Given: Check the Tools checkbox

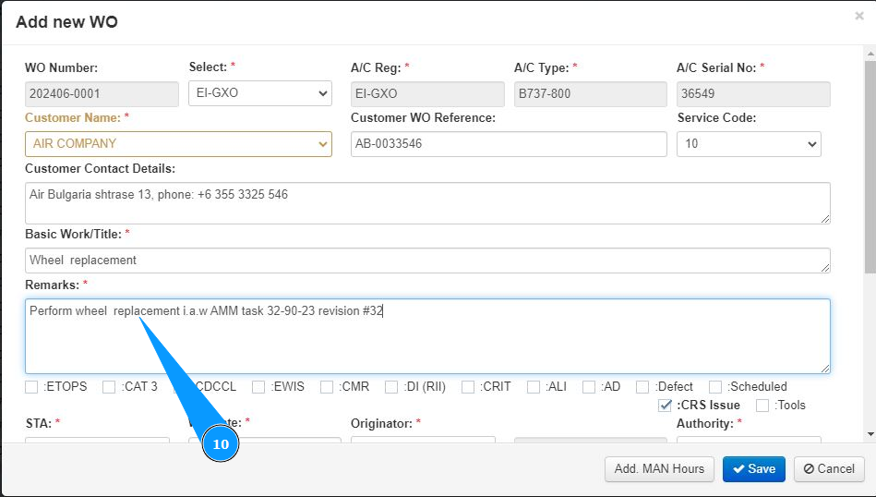Looking at the screenshot, I should pyautogui.click(x=762, y=406).
